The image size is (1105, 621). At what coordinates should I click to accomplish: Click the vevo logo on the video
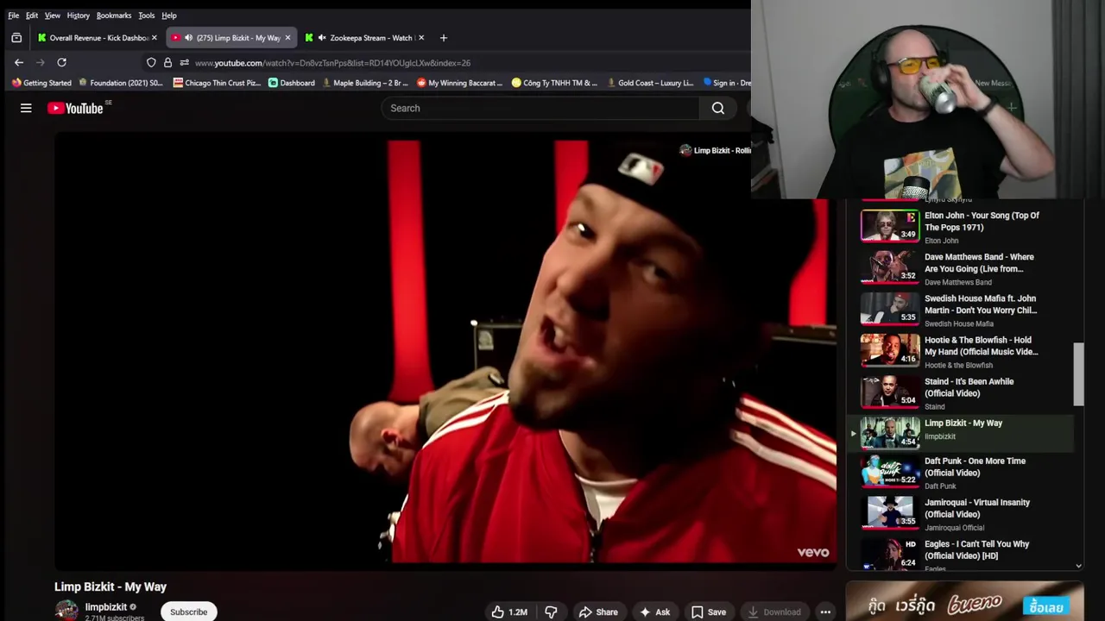[812, 552]
